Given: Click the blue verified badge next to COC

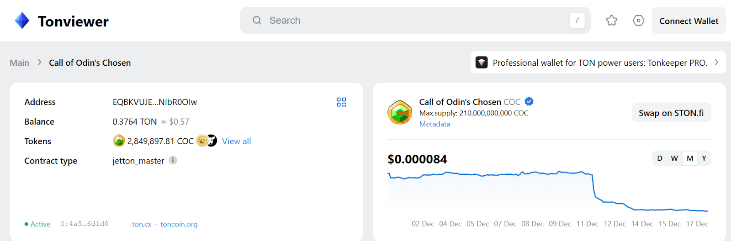Looking at the screenshot, I should (x=529, y=101).
